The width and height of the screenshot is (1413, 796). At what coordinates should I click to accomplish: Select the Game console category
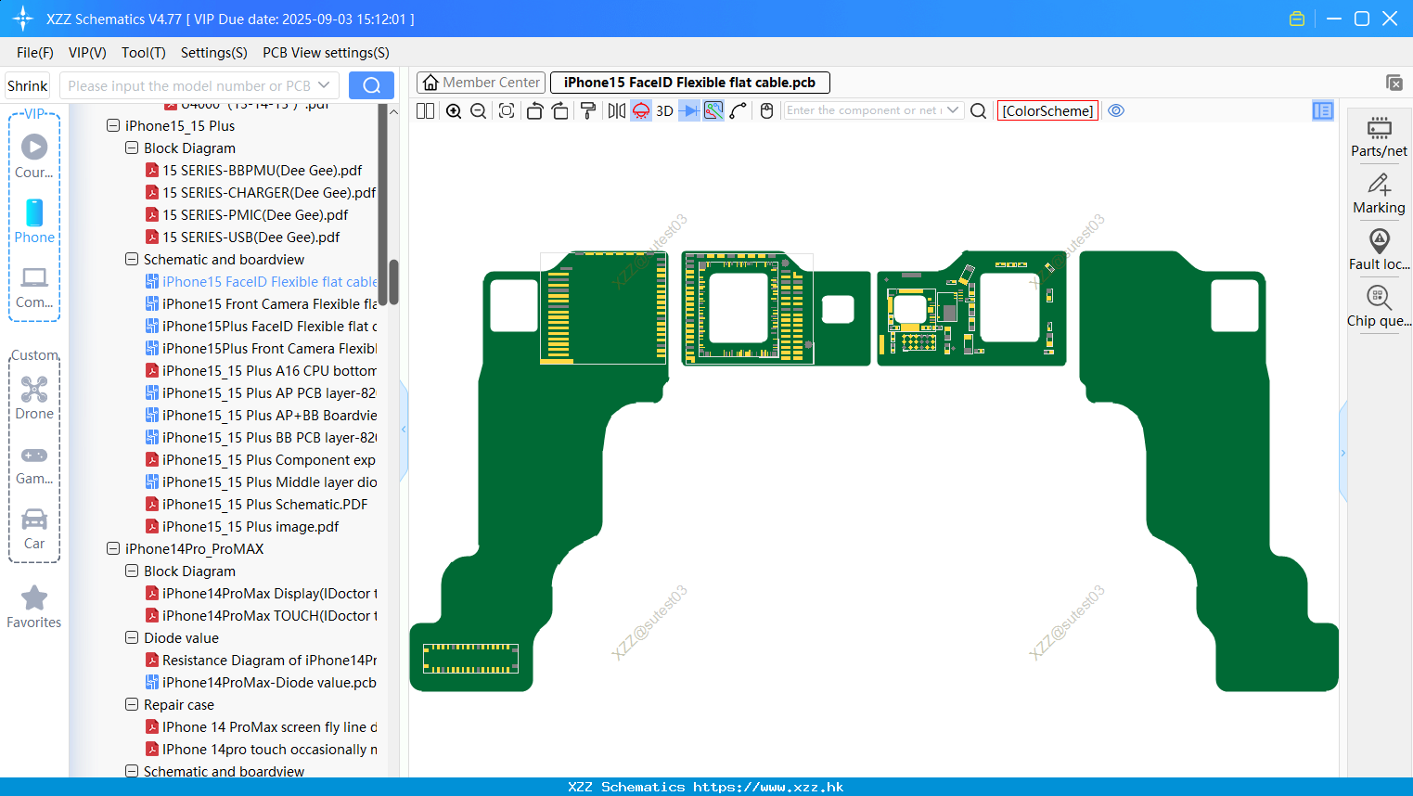point(34,464)
